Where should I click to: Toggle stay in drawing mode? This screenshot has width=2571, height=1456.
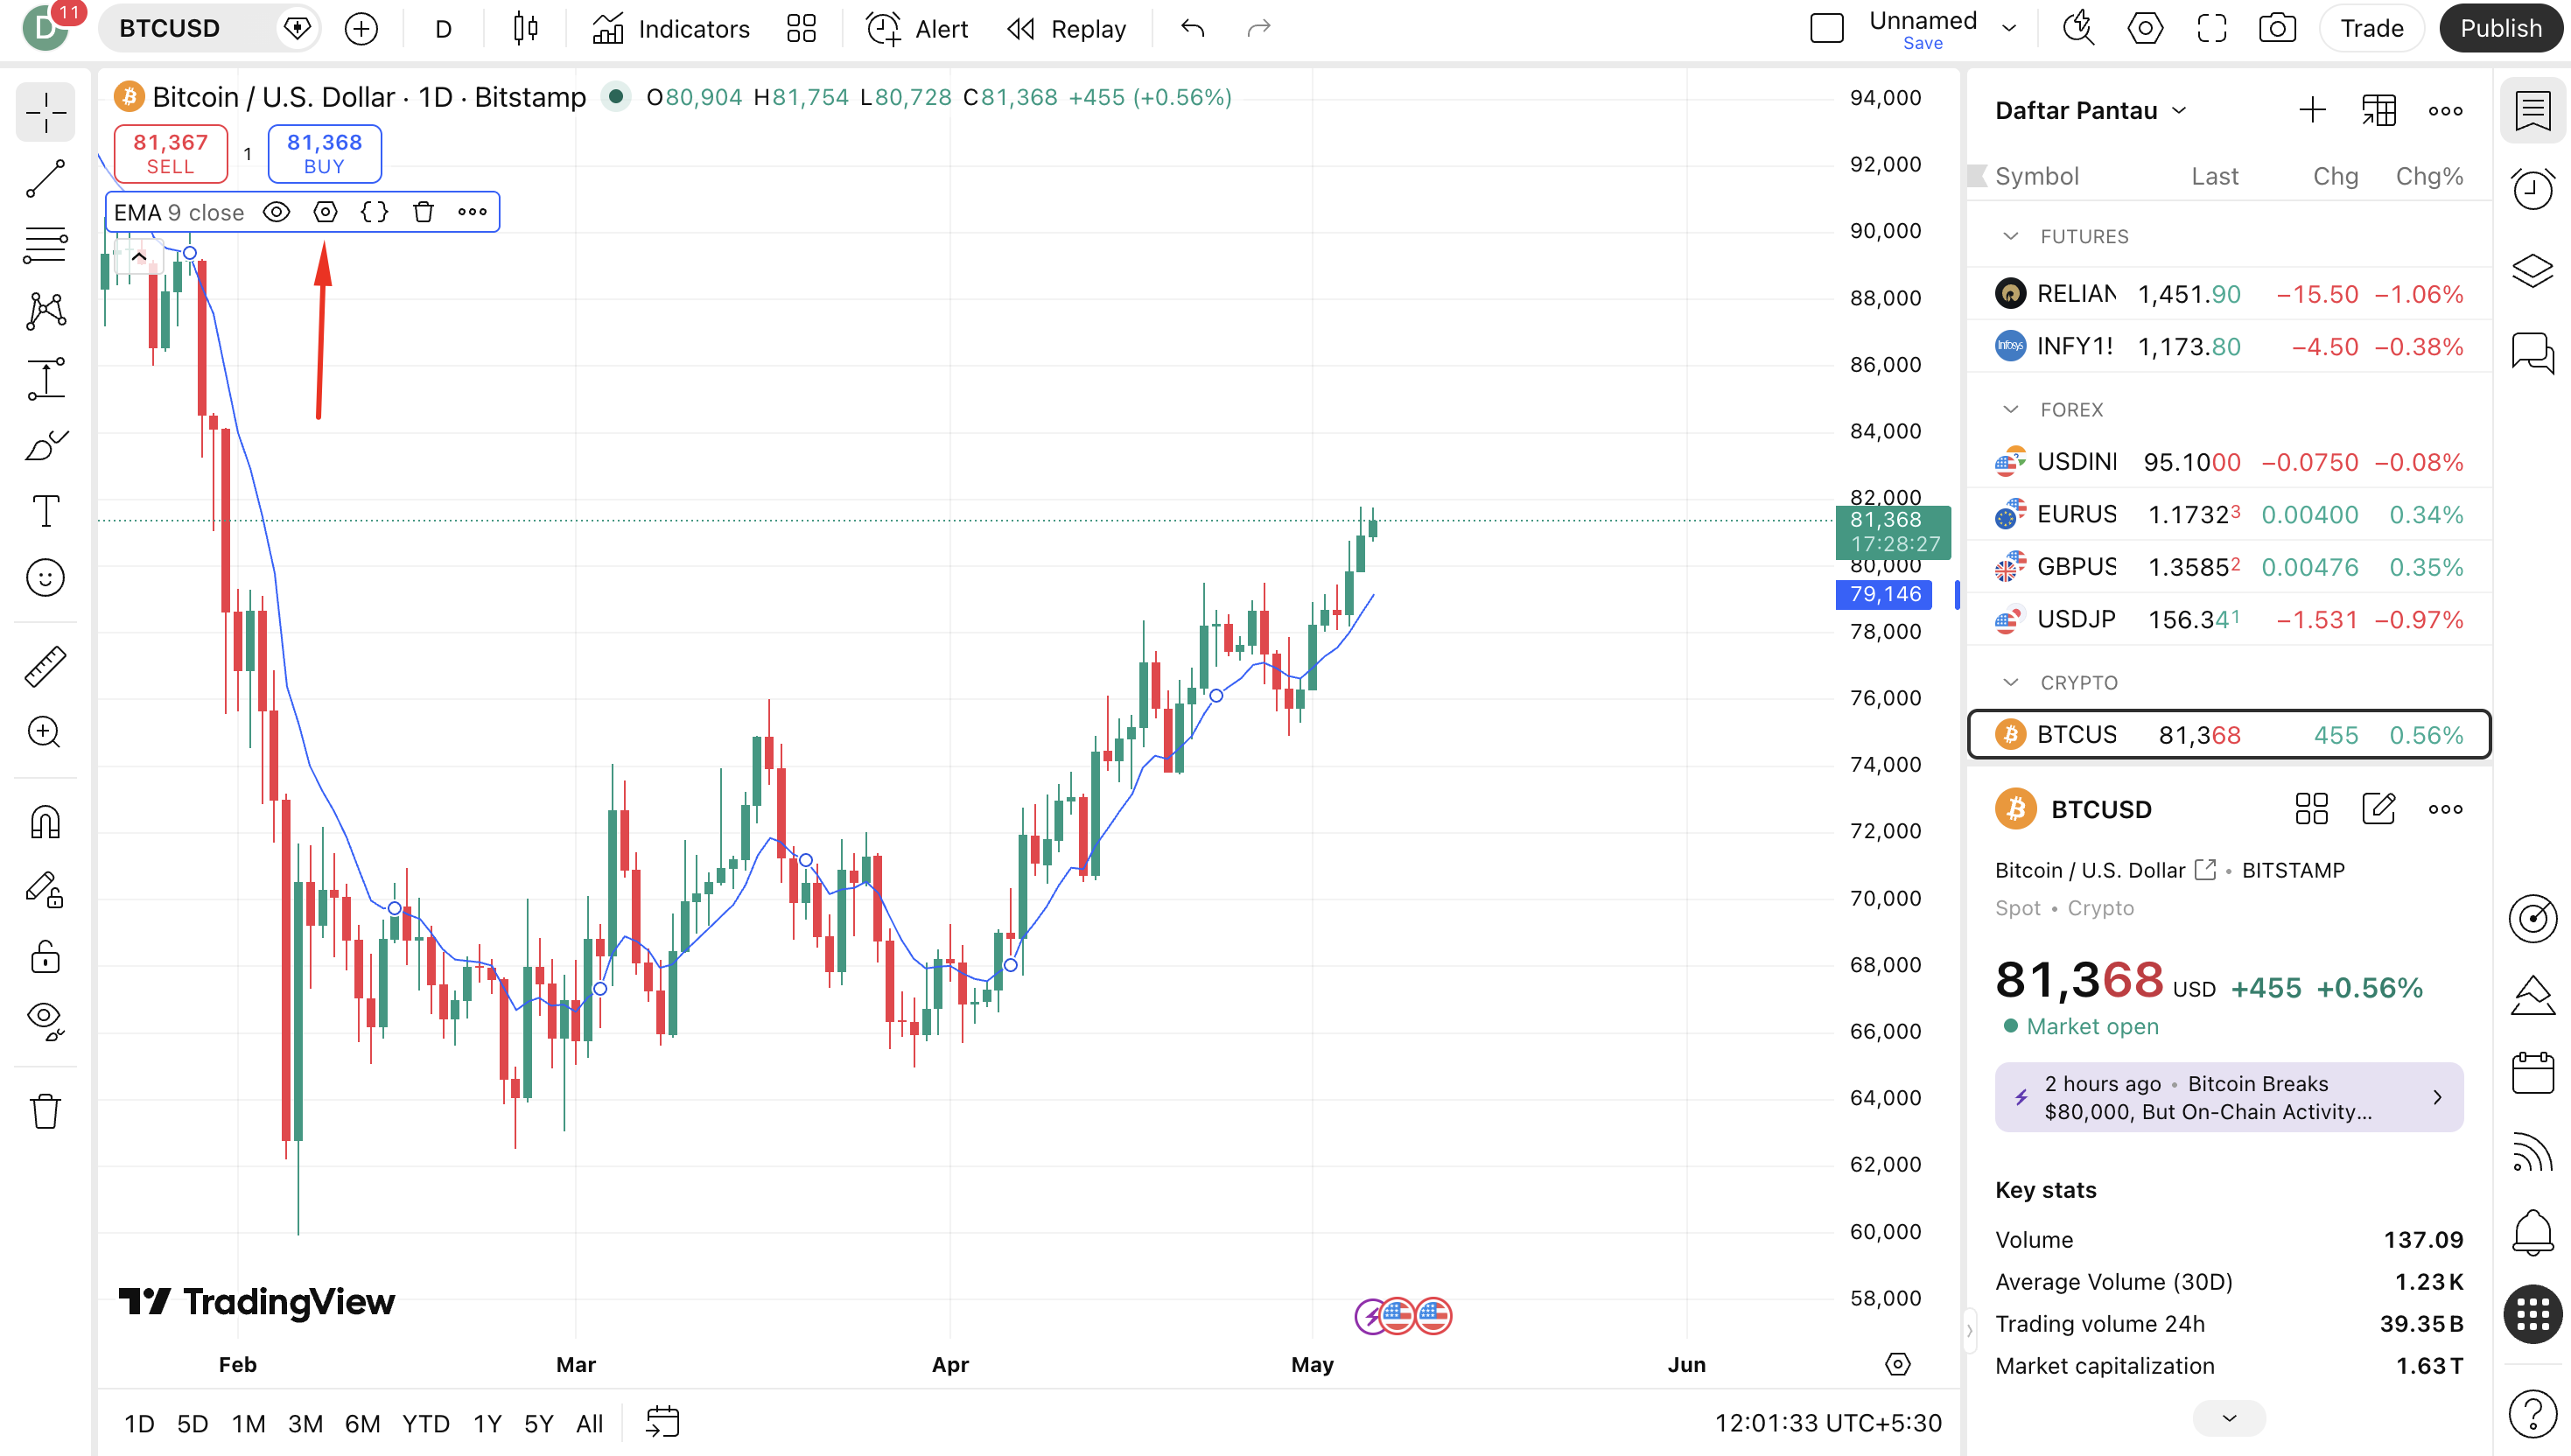(x=45, y=889)
